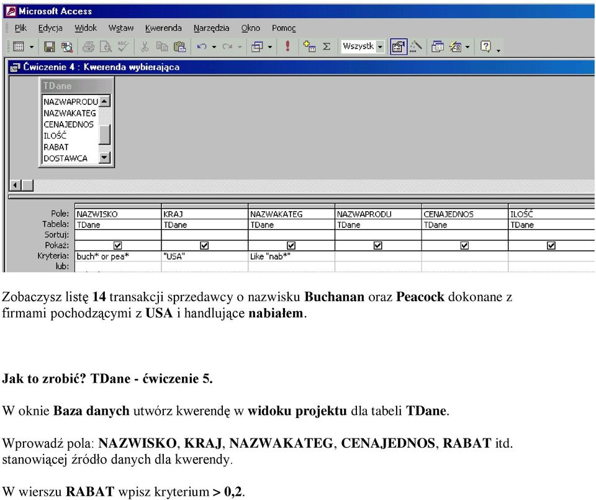
Task: Click the query window icon beside Ćwiczenie 4
Action: [15, 67]
